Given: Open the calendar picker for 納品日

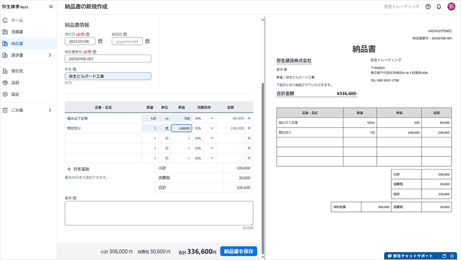Looking at the screenshot, I should point(147,41).
